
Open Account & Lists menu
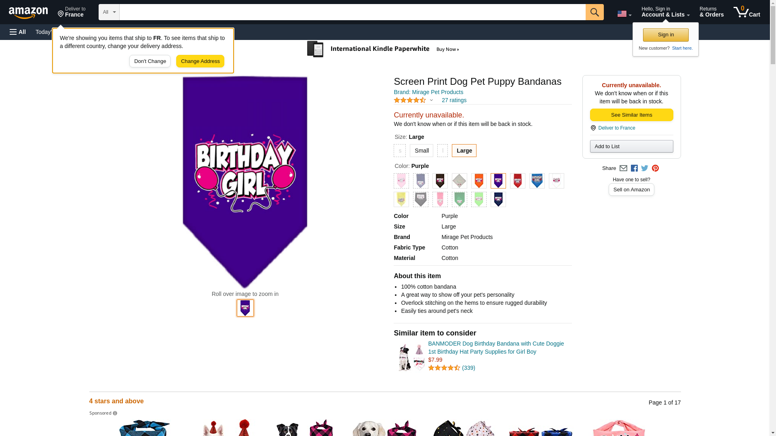tap(665, 12)
